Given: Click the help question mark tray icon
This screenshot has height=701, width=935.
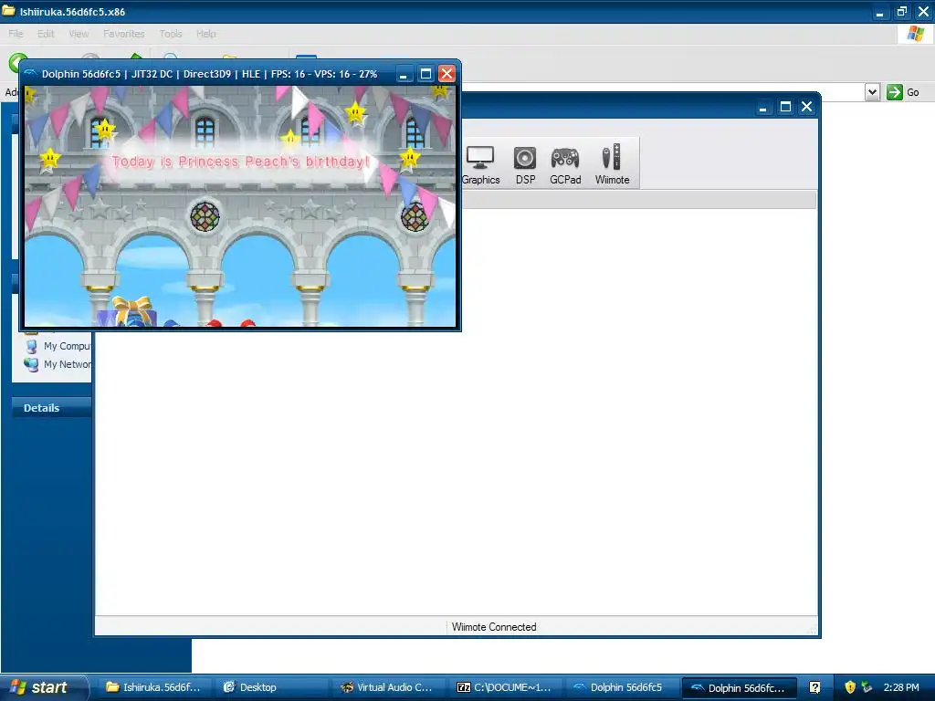Looking at the screenshot, I should pyautogui.click(x=814, y=687).
